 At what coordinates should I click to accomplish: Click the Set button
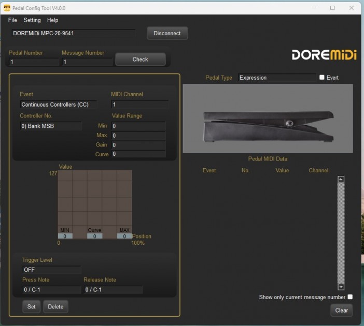point(31,306)
